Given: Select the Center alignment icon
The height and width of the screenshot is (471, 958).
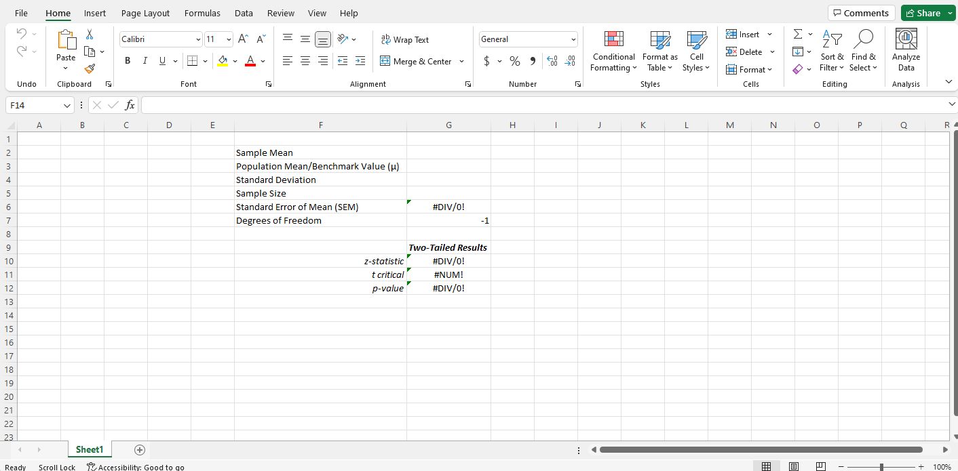Looking at the screenshot, I should click(x=305, y=60).
